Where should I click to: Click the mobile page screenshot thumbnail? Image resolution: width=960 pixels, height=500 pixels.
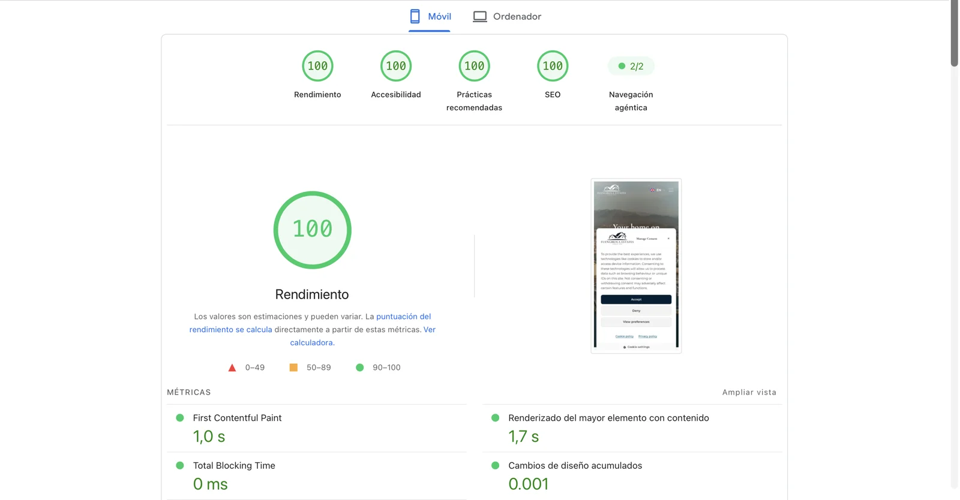636,266
